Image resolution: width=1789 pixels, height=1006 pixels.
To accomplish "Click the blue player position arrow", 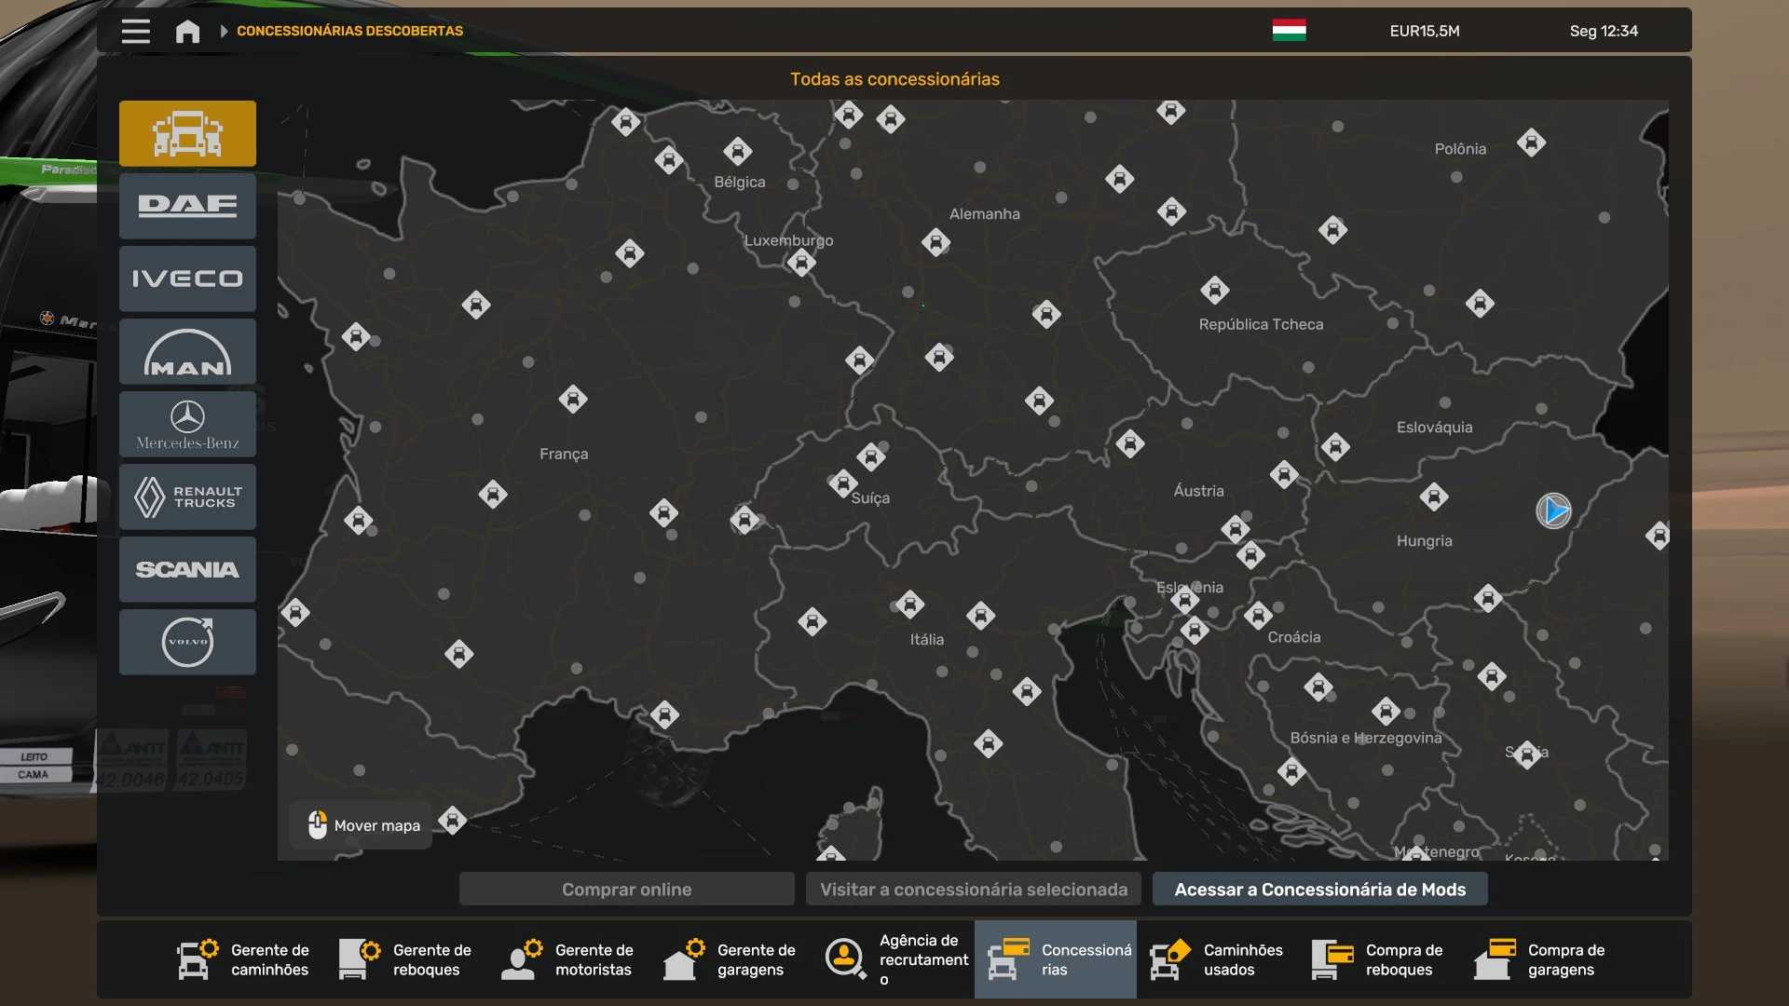I will [x=1553, y=510].
